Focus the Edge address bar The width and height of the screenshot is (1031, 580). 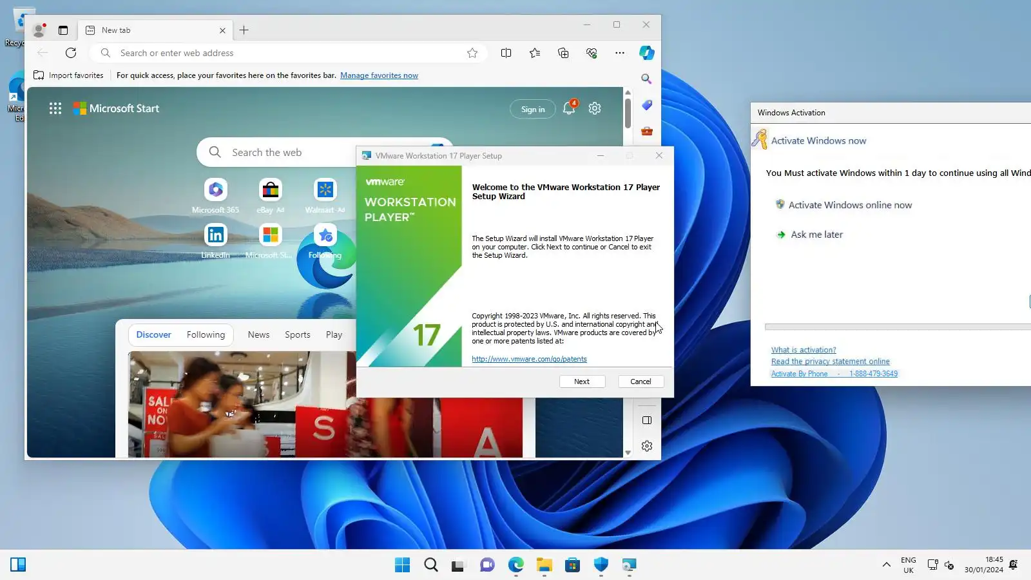pyautogui.click(x=290, y=53)
